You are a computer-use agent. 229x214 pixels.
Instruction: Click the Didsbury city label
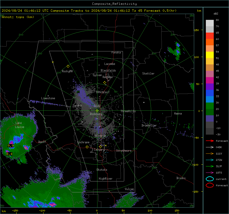tap(96, 114)
